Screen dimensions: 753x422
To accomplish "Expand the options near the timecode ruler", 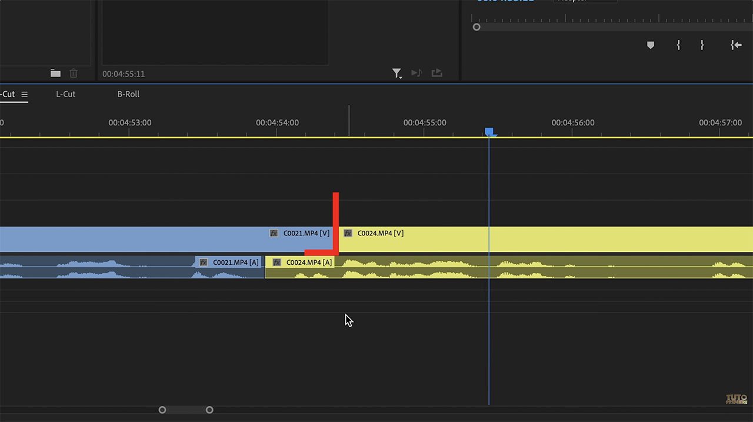I will [477, 26].
